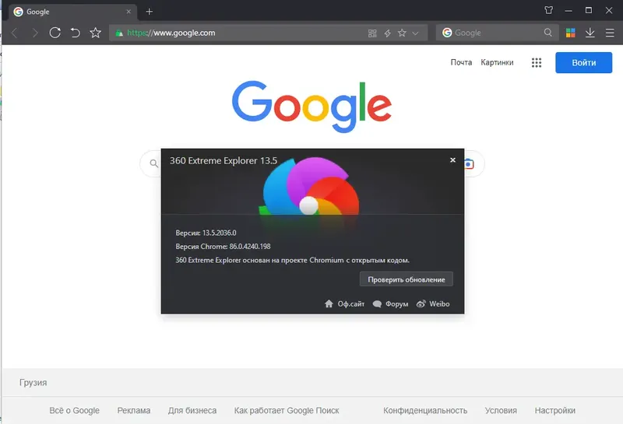Reload the page with the refresh icon
623x424 pixels.
pos(55,33)
